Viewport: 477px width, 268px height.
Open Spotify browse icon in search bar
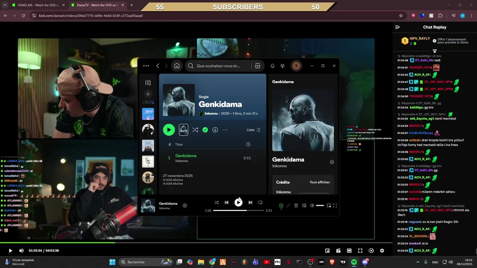(258, 66)
